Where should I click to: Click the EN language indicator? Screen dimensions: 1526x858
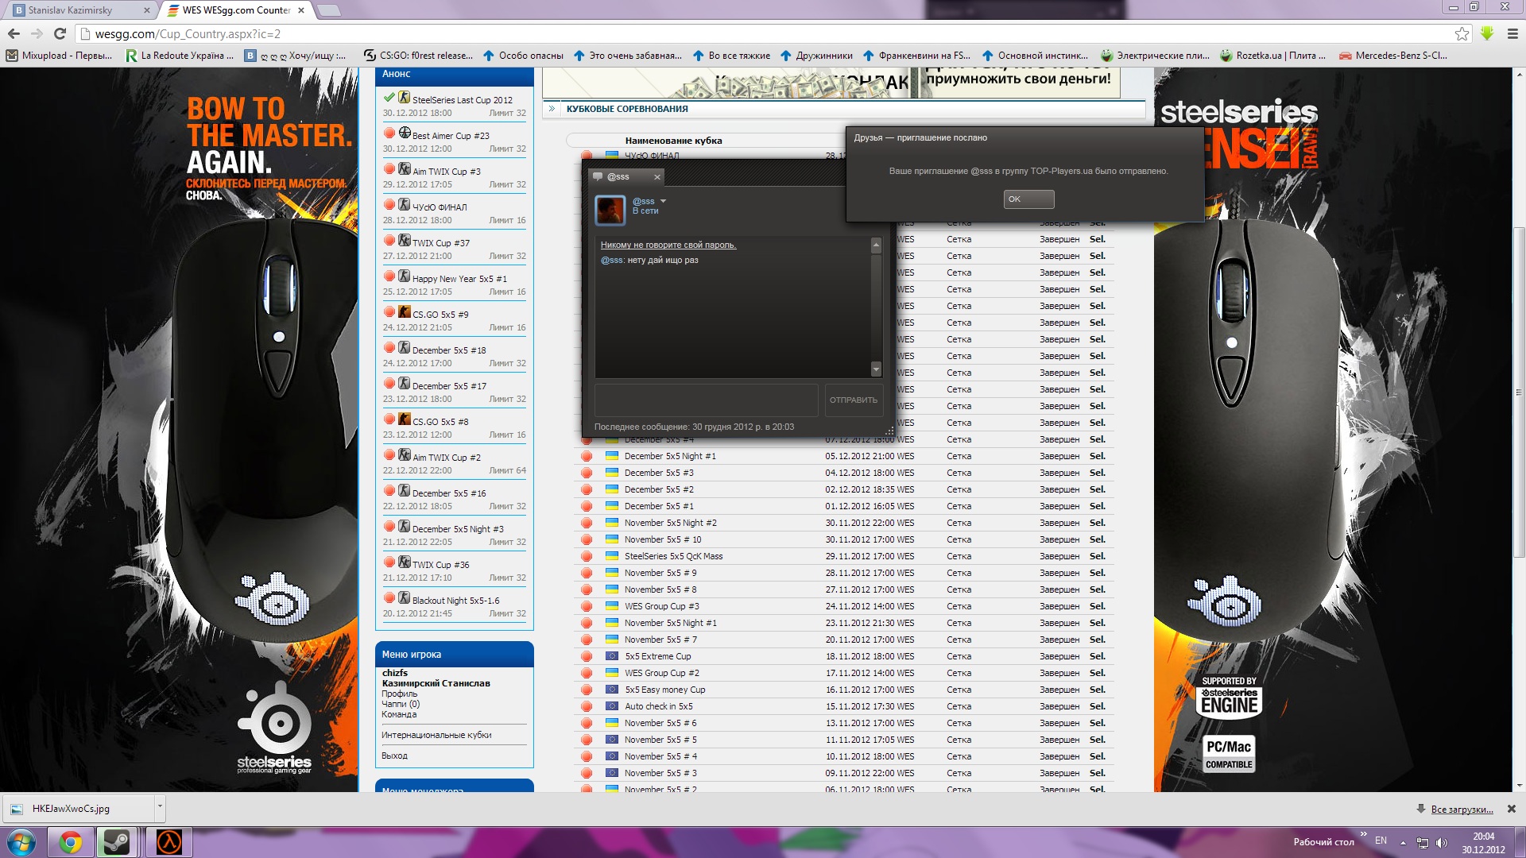click(1381, 841)
